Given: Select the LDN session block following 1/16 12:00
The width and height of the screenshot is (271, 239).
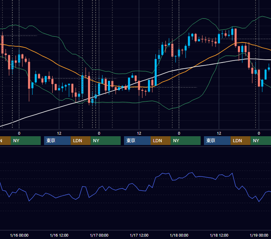Looking at the screenshot, I should pyautogui.click(x=81, y=141).
